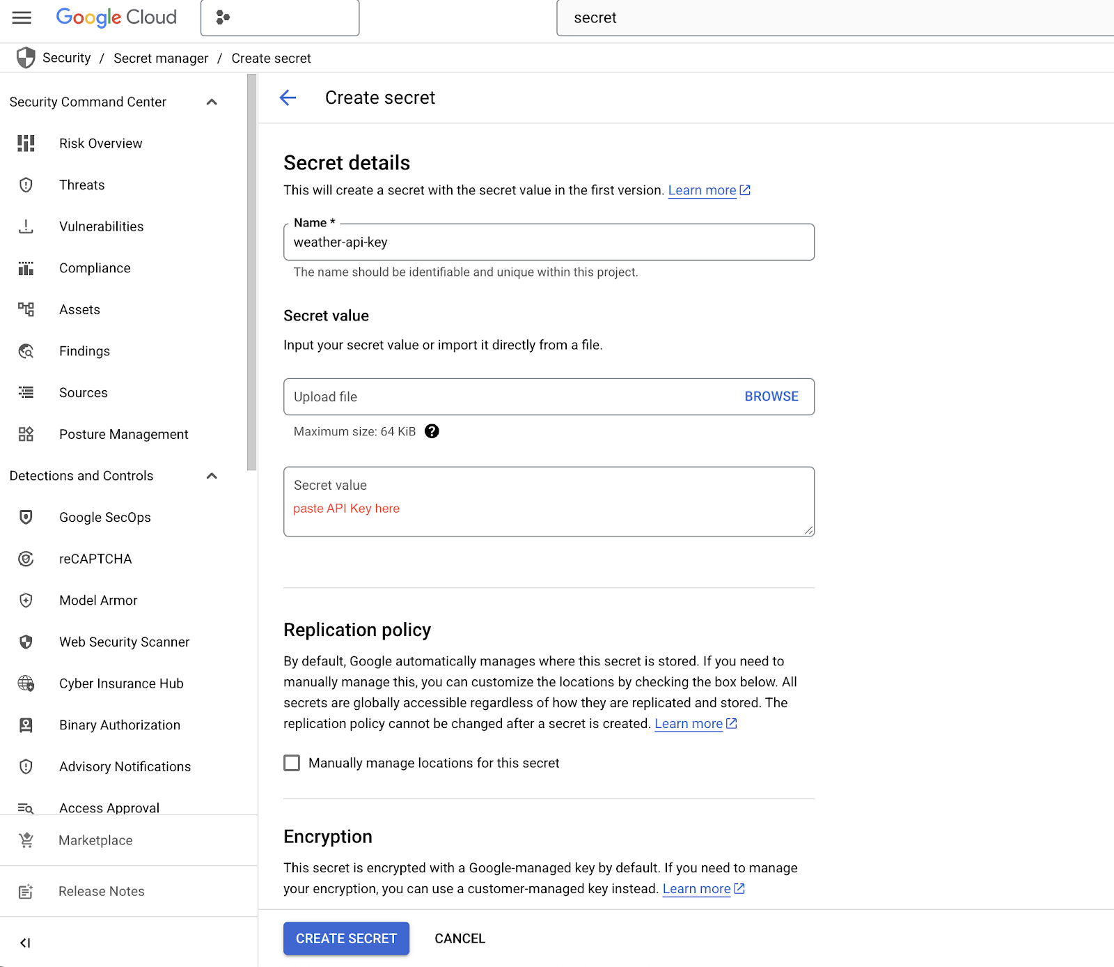Open Learn more link under Replication policy
Viewport: 1114px width, 967px height.
pyautogui.click(x=689, y=724)
